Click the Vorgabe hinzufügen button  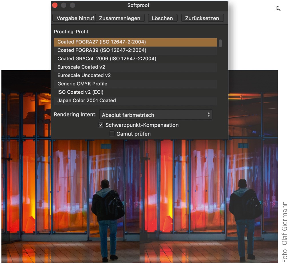74,18
